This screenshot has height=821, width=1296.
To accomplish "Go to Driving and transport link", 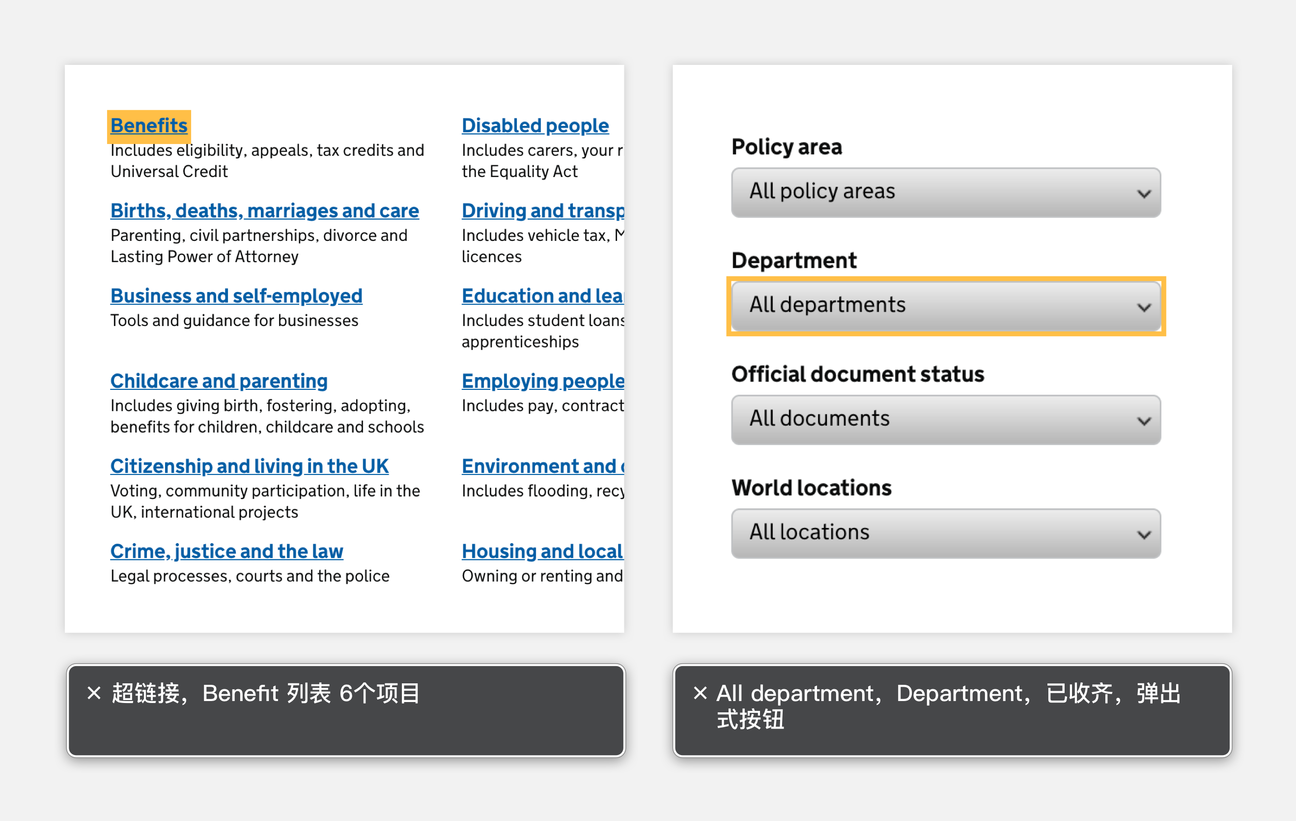I will pos(542,210).
